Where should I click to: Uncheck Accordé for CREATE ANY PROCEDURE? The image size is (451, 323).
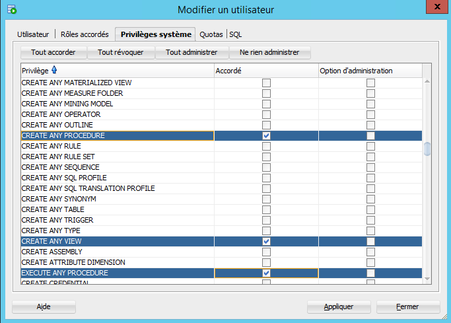coord(266,135)
